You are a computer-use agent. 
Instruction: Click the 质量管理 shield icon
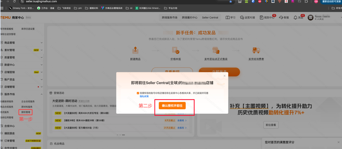point(2,57)
